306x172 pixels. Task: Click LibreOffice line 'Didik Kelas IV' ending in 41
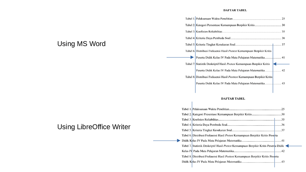coord(233,141)
